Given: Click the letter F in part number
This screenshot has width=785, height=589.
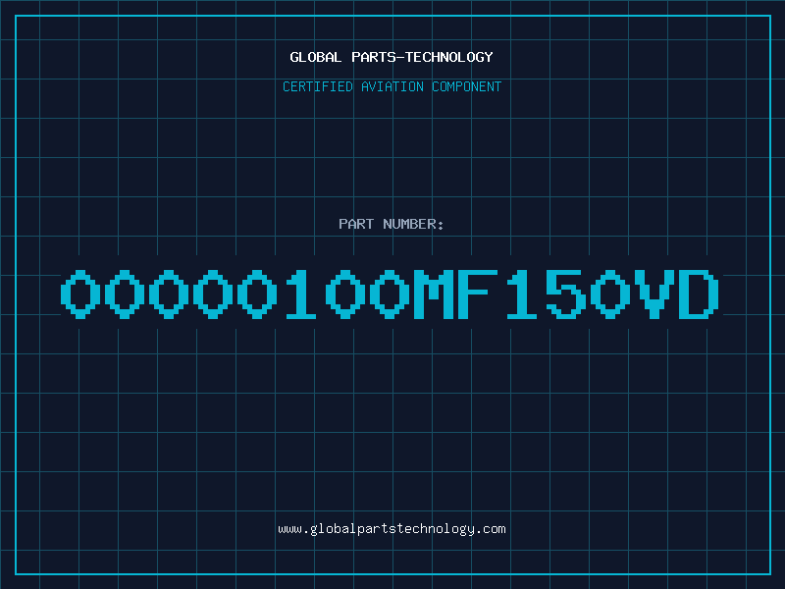Looking at the screenshot, I should coord(478,294).
